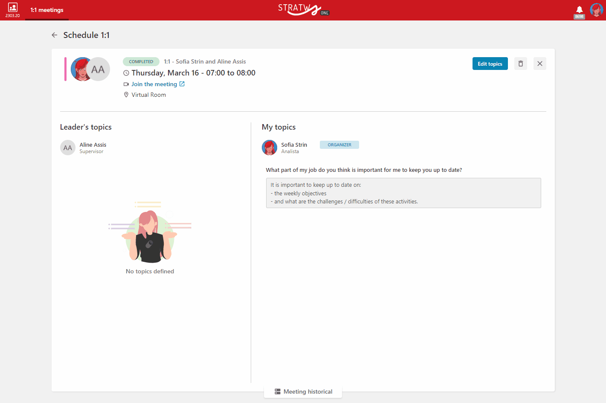The height and width of the screenshot is (403, 606).
Task: Click the answer box about weekly objectives
Action: coord(403,193)
